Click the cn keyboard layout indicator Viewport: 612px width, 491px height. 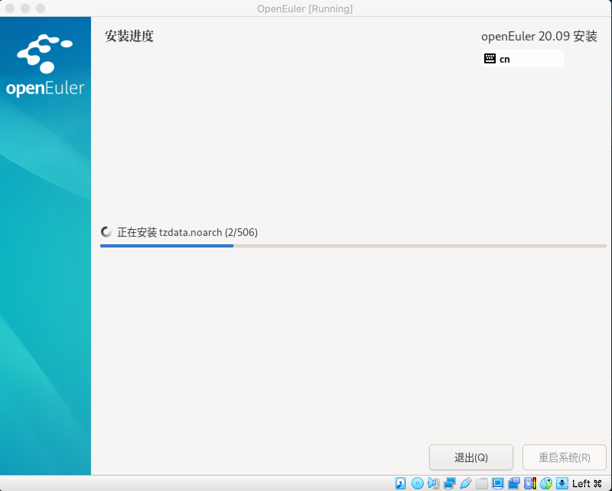(x=522, y=58)
